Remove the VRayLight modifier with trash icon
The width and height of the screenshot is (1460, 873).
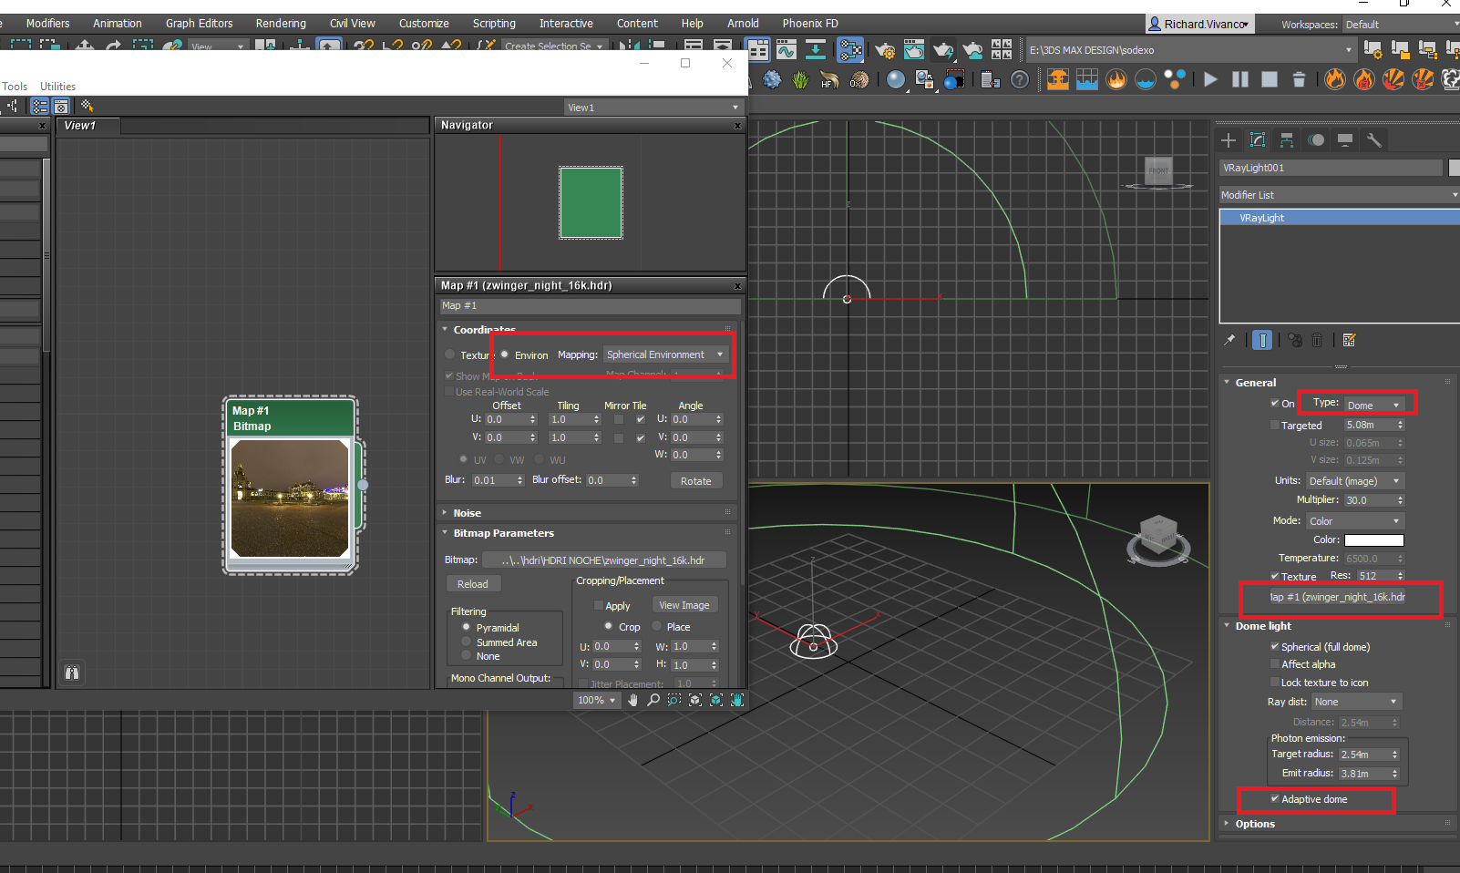[1317, 340]
